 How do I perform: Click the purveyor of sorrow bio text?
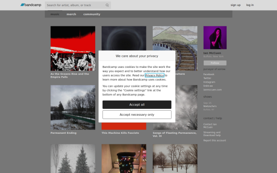point(215,69)
